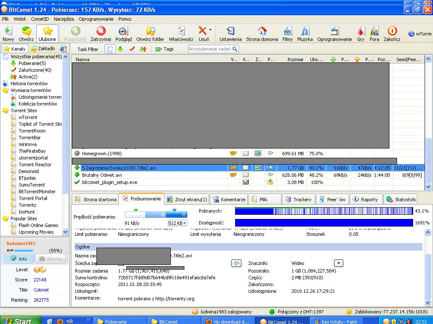Open the Windows Start menu
The height and width of the screenshot is (324, 433).
click(20, 321)
